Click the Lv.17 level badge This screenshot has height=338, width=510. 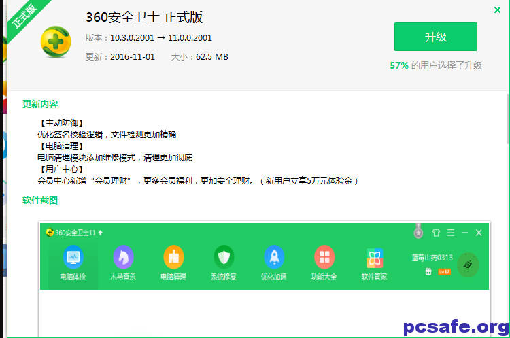point(444,271)
